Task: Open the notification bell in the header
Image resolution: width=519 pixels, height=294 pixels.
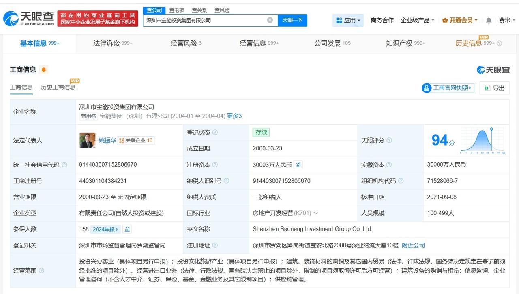Action: (489, 20)
